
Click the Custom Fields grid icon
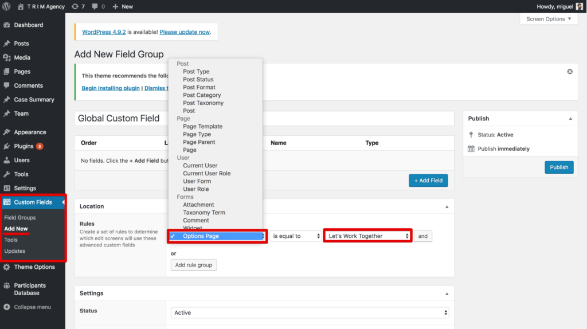click(7, 202)
